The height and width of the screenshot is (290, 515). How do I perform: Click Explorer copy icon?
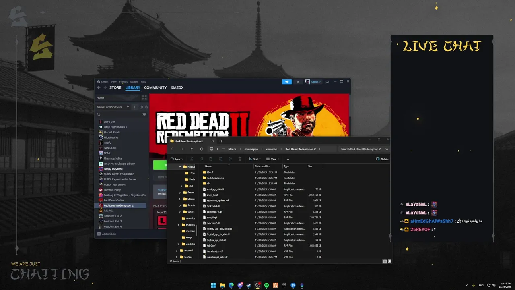point(201,159)
